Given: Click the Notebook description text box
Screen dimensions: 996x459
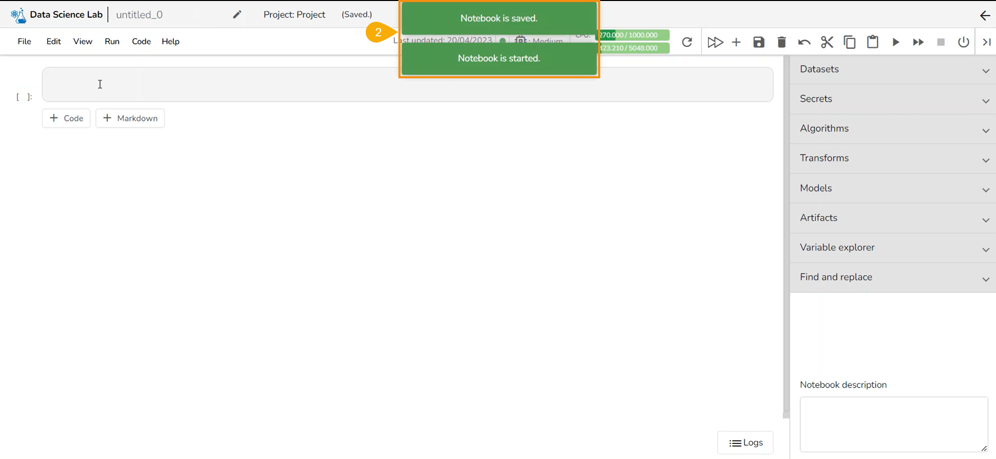Looking at the screenshot, I should click(893, 424).
